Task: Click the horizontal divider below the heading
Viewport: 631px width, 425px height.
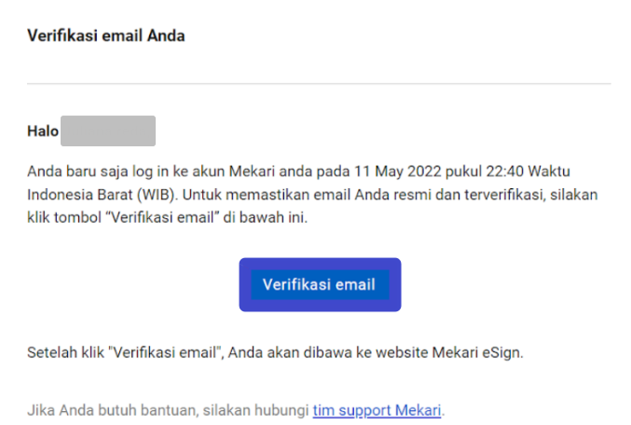Action: 319,84
